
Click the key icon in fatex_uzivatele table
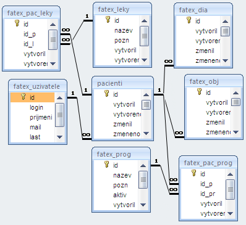[23, 96]
